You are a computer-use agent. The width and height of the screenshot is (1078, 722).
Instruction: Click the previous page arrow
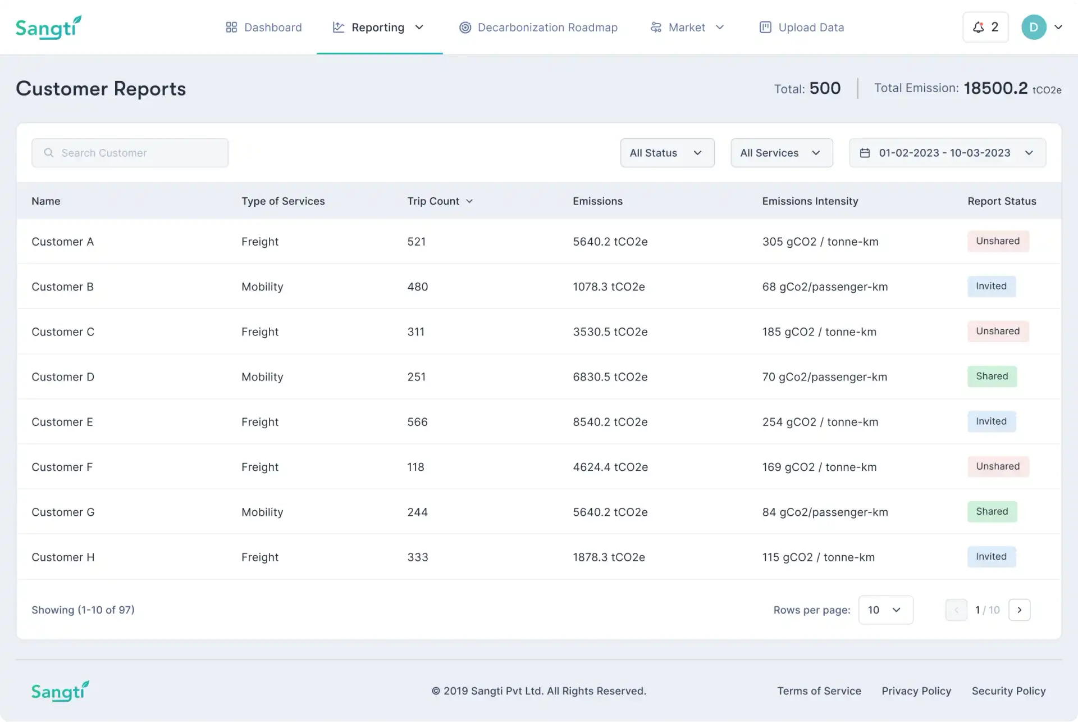tap(956, 610)
